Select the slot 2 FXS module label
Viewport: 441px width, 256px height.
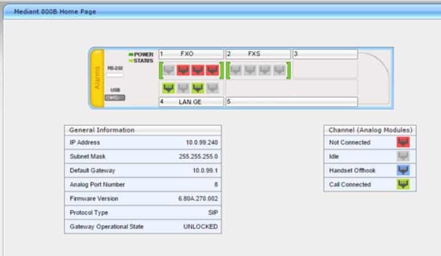pos(258,54)
